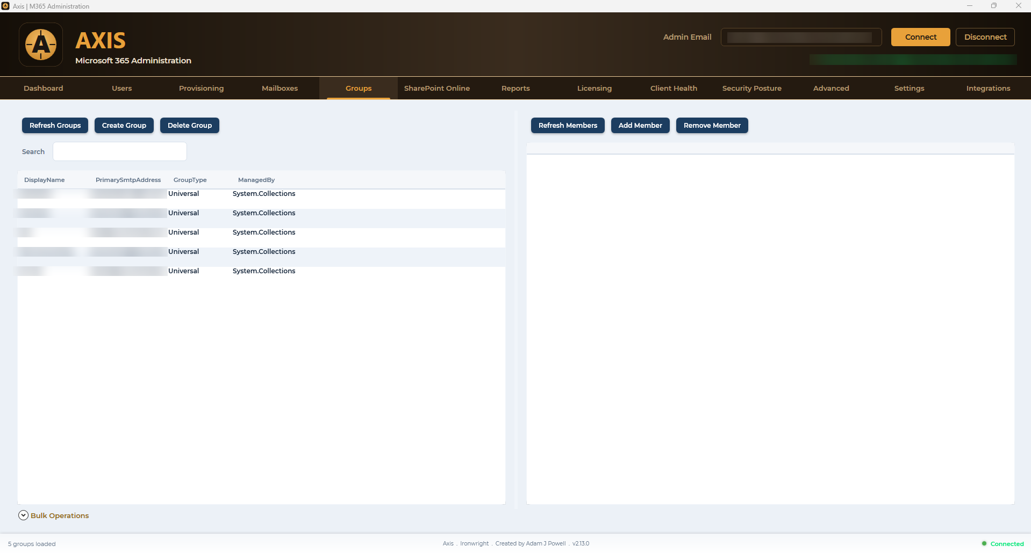Sort by the DisplayName column header
1031x553 pixels.
point(45,180)
